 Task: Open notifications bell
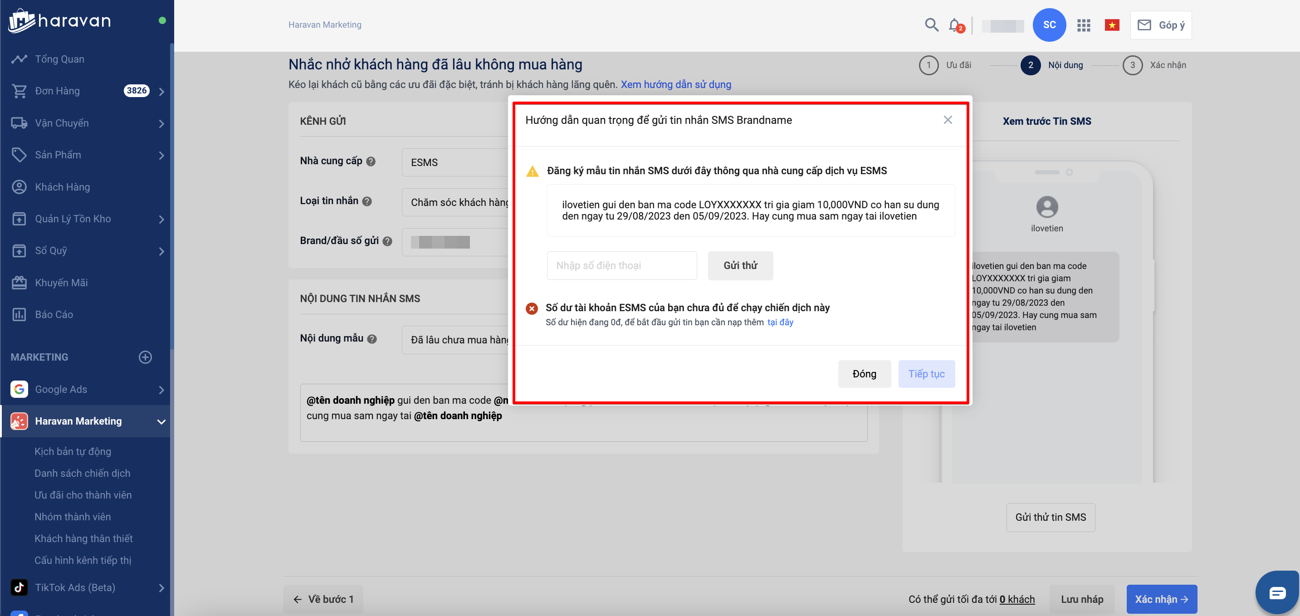[x=955, y=24]
